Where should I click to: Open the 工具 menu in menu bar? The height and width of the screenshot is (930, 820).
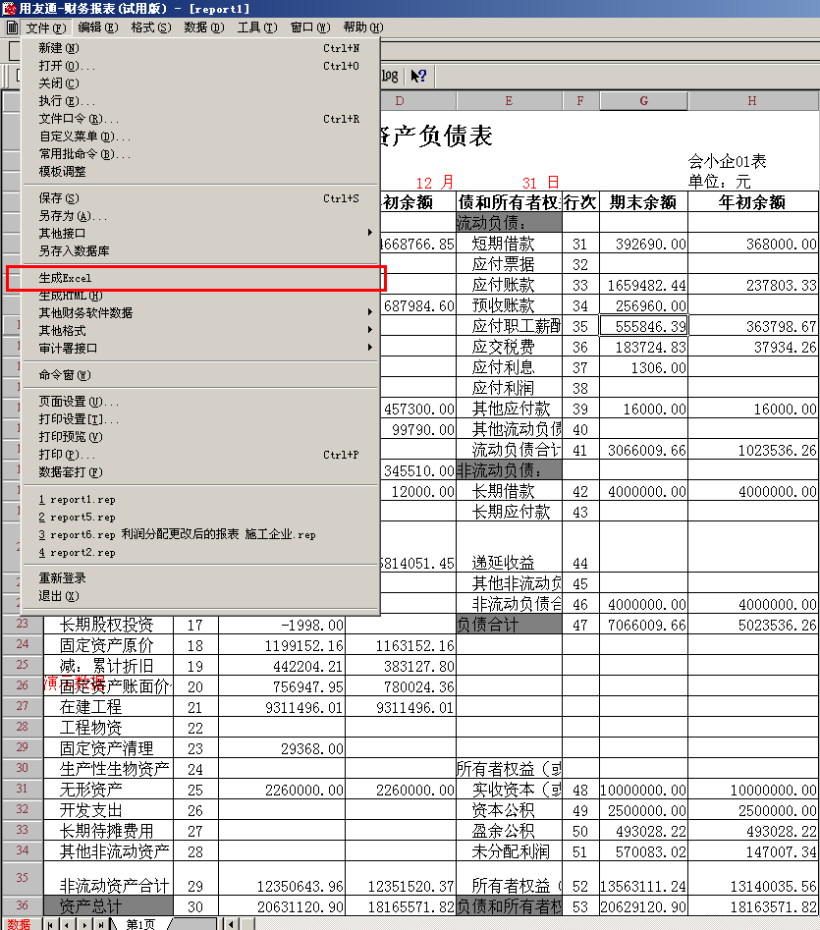pyautogui.click(x=256, y=27)
